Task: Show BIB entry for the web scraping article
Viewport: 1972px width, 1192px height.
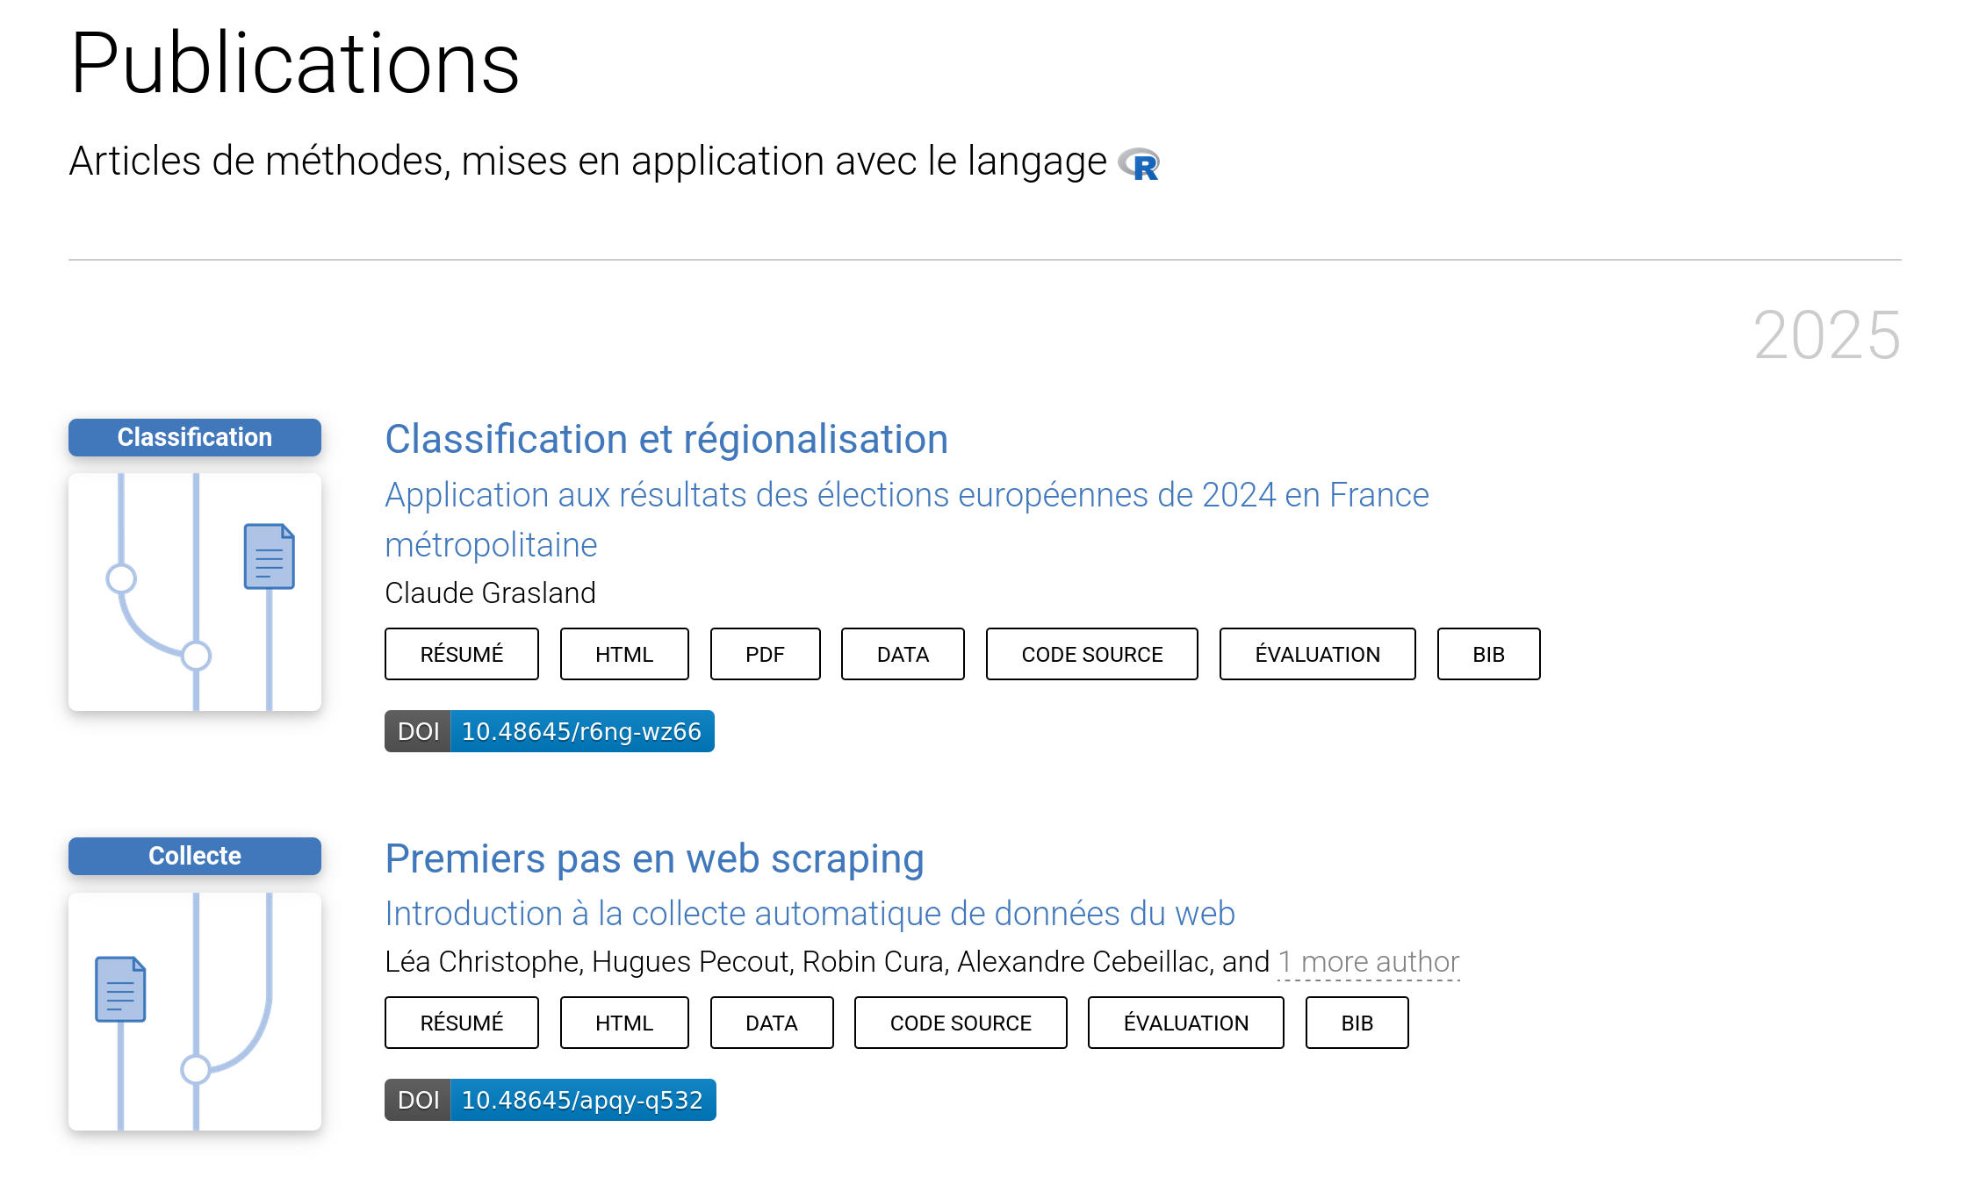Action: pos(1357,1023)
